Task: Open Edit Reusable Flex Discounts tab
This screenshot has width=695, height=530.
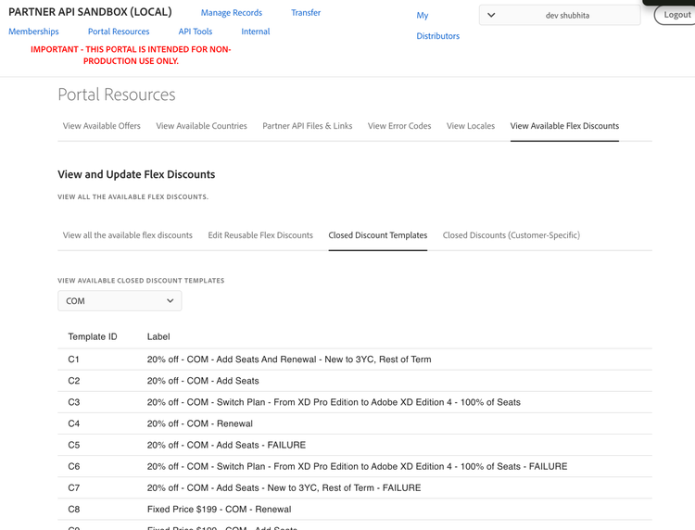Action: point(260,235)
